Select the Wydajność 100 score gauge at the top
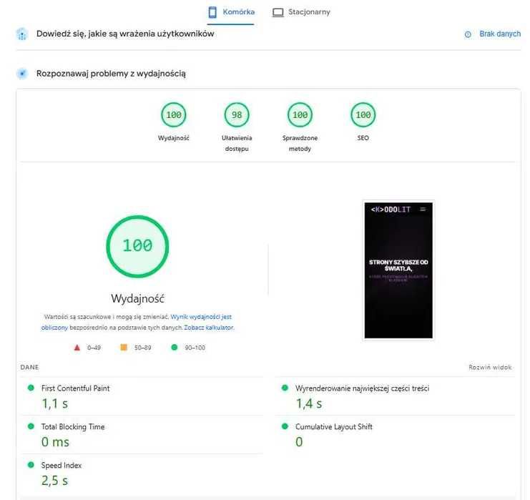The height and width of the screenshot is (500, 530). click(174, 115)
